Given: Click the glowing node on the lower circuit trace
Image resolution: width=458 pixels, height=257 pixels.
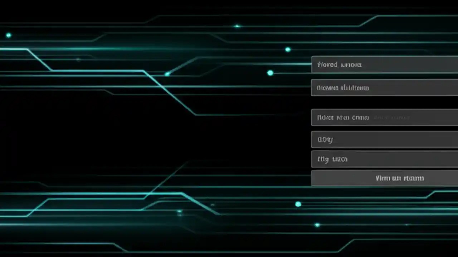Looking at the screenshot, I should [298, 204].
